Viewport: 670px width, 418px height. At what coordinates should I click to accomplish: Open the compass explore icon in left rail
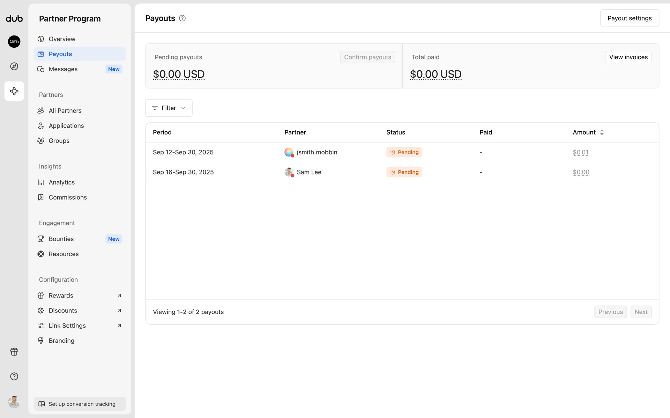(x=14, y=66)
